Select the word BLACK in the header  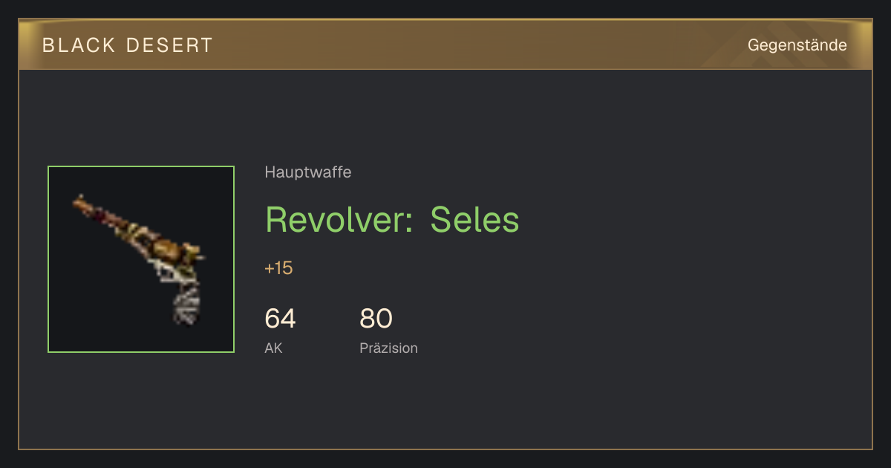point(79,45)
